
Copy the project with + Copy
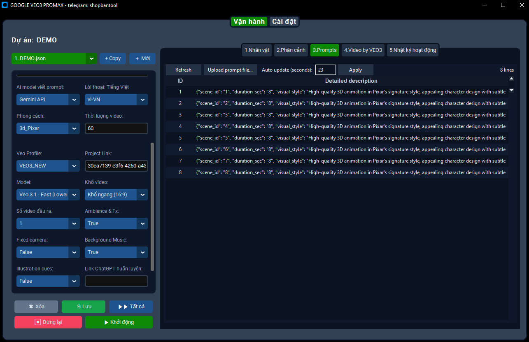click(112, 58)
